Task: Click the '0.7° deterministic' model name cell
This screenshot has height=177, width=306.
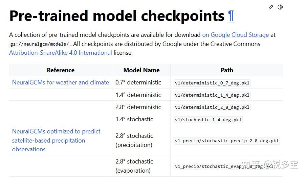Action: (138, 82)
